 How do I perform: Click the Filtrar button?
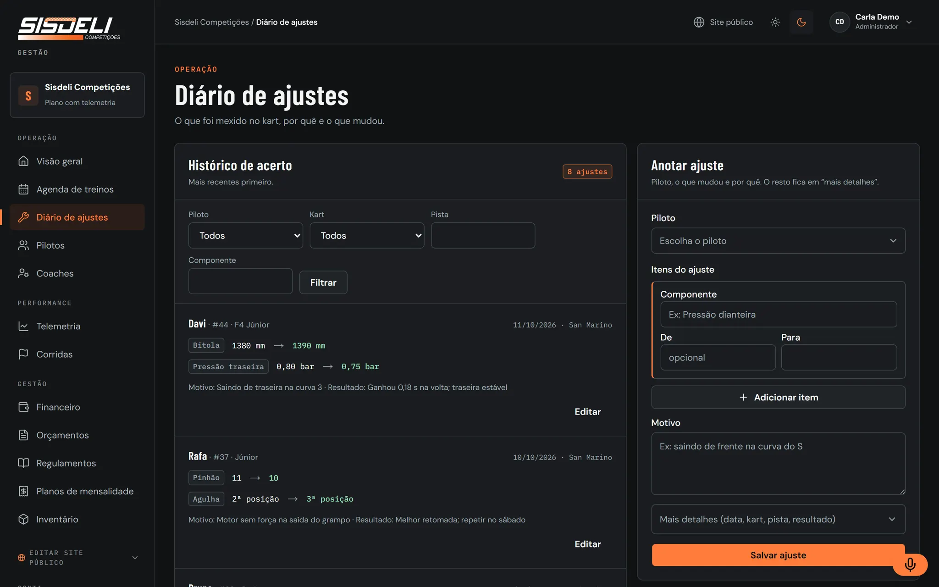pos(323,282)
